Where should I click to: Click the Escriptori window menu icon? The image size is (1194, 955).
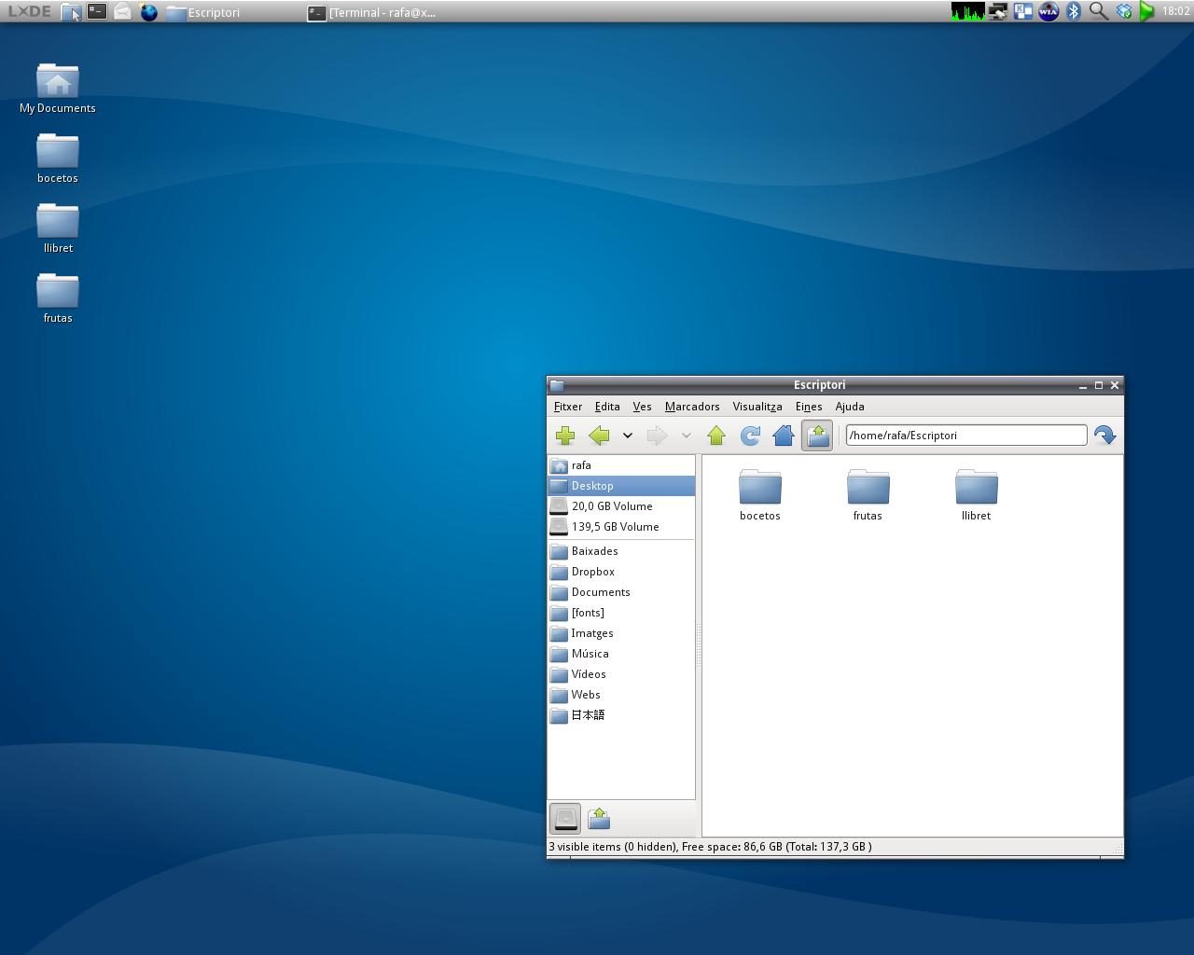click(557, 385)
